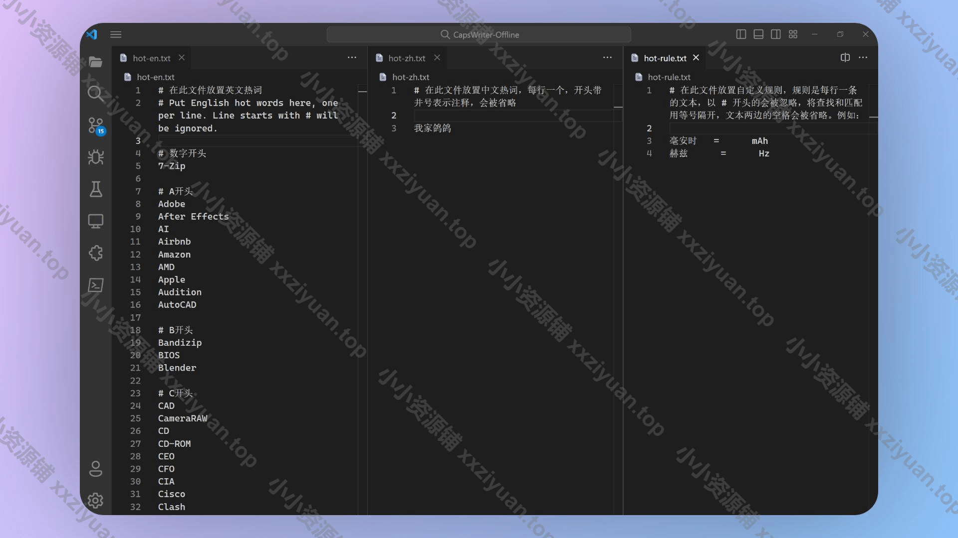The height and width of the screenshot is (538, 958).
Task: Select the hot-zh.txt tab
Action: pos(407,58)
